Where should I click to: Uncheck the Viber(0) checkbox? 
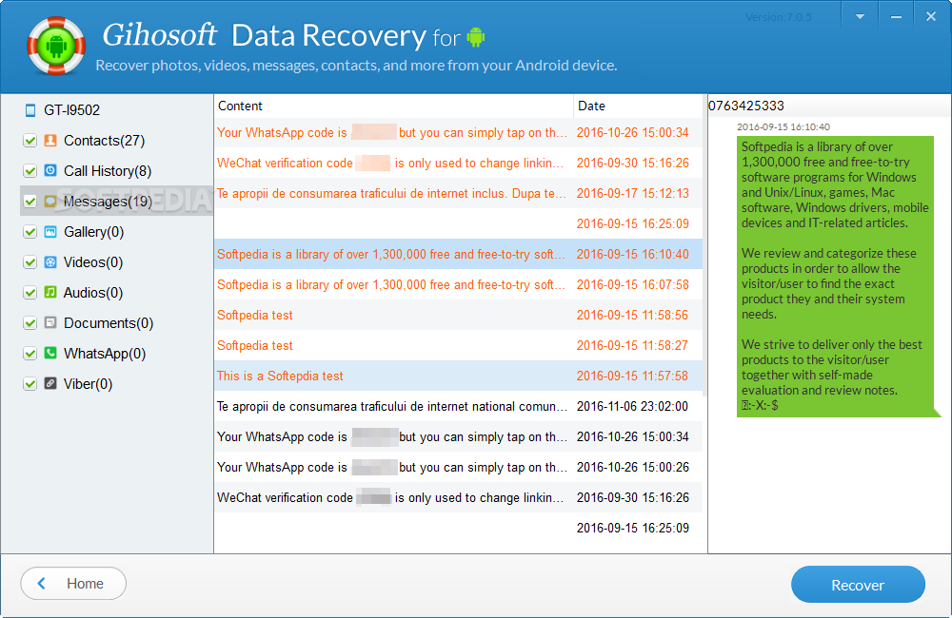click(30, 383)
